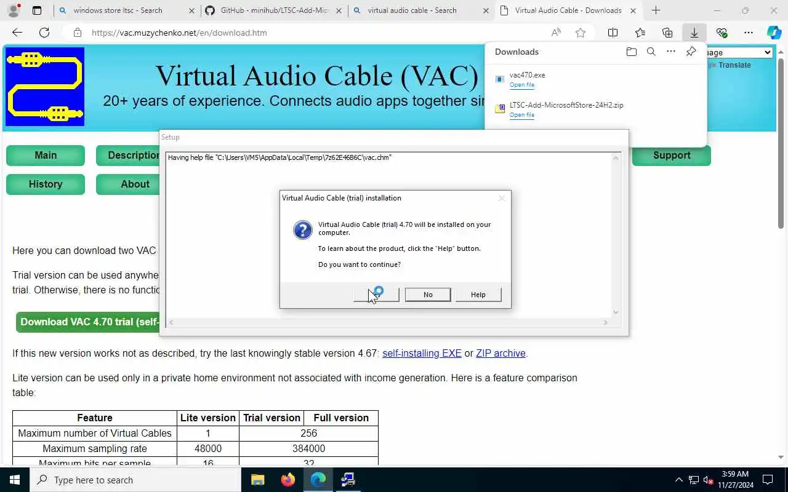The image size is (788, 492).
Task: Click the site lock icon in address bar
Action: (x=77, y=33)
